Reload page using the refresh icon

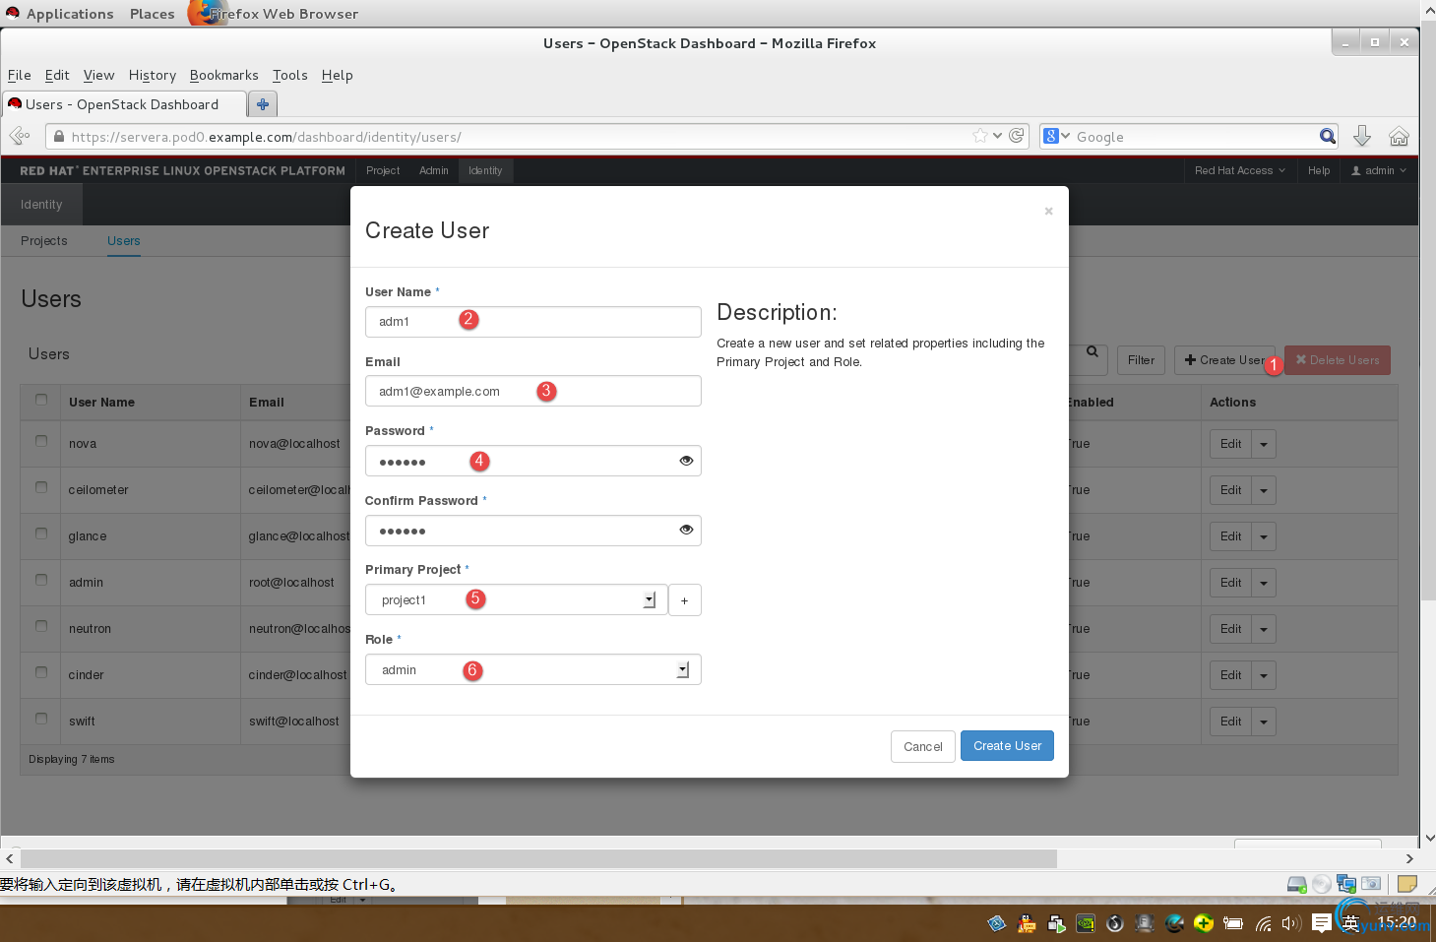[x=1017, y=136]
